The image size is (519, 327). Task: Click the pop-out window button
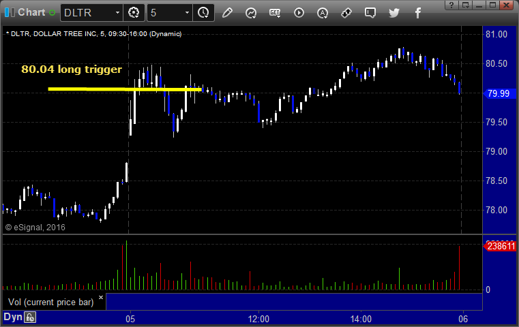tap(466, 5)
